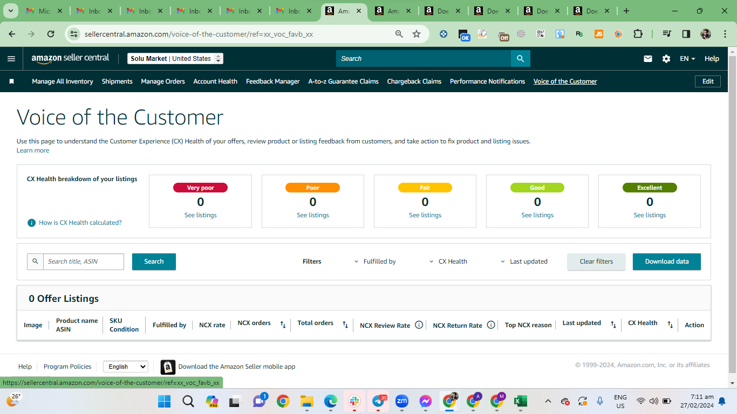Image resolution: width=737 pixels, height=414 pixels.
Task: Click the info icon next to NCX Review Rate
Action: point(419,325)
